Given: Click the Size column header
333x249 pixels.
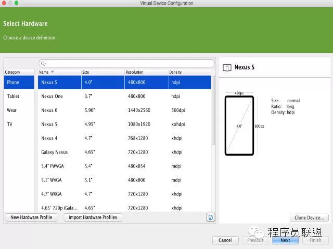Looking at the screenshot, I should pos(103,72).
